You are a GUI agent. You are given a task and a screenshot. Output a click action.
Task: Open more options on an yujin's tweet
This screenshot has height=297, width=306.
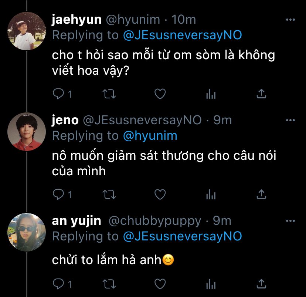[290, 221]
